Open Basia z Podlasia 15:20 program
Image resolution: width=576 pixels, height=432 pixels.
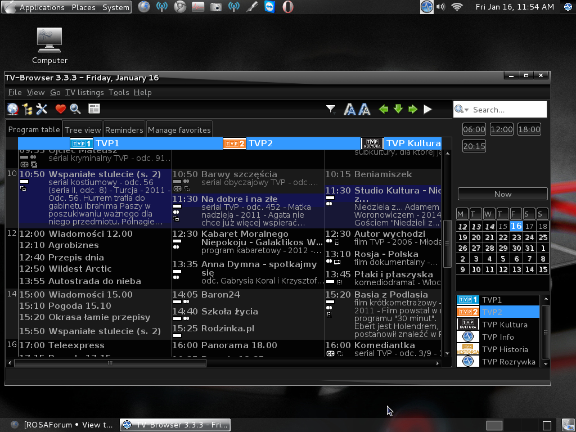383,314
